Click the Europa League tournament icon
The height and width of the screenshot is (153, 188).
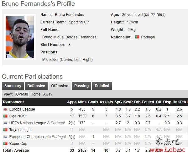(x=5, y=109)
